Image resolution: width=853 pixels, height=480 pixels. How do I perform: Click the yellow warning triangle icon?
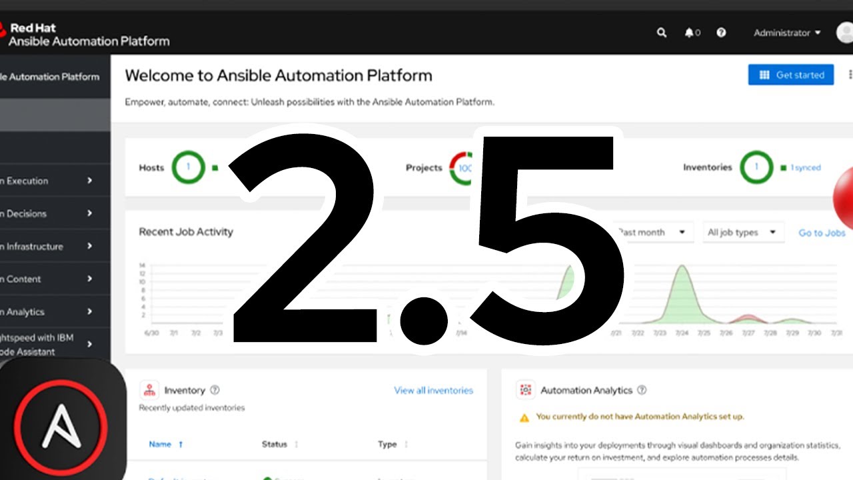[524, 417]
